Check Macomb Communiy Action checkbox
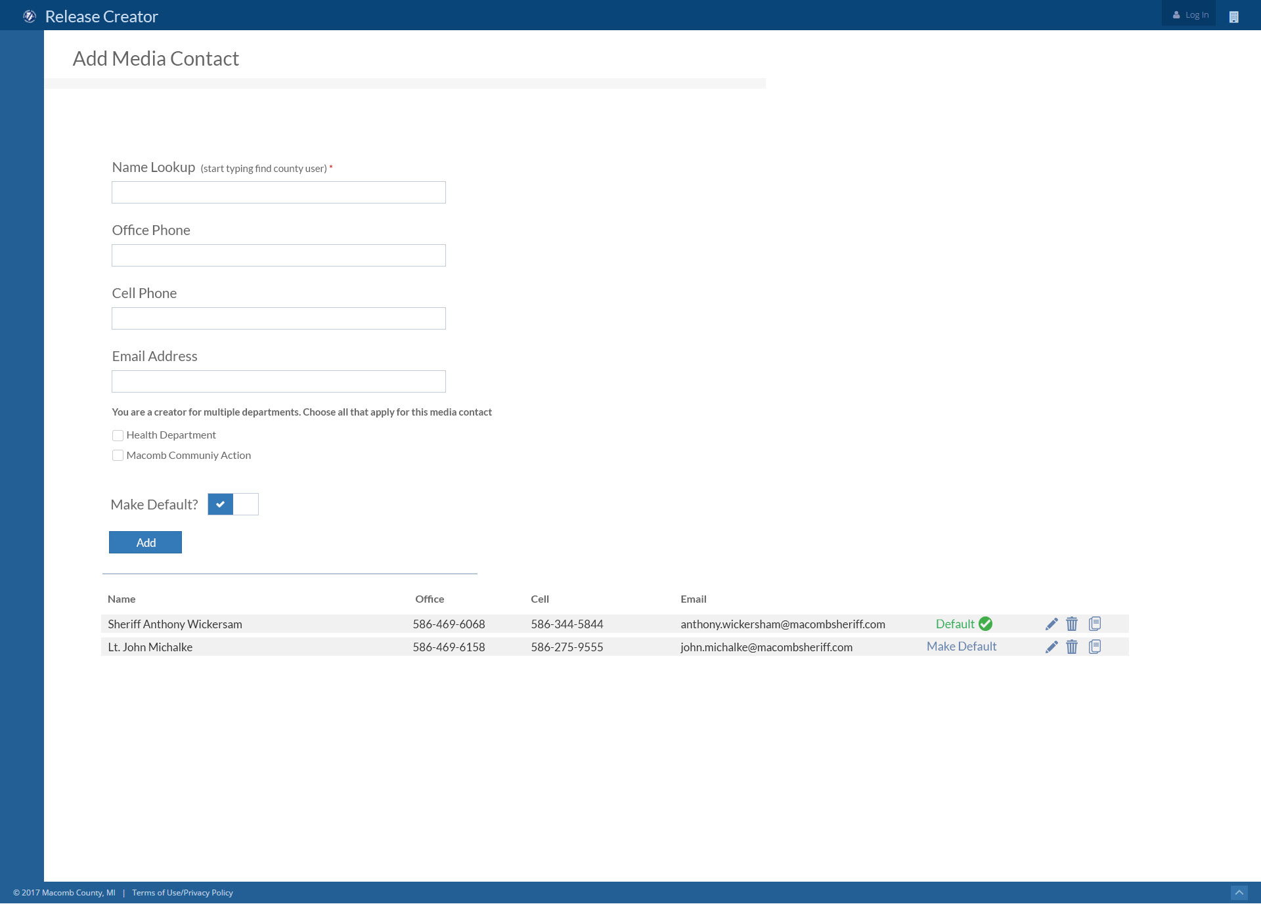Screen dimensions: 1261x904 118,456
